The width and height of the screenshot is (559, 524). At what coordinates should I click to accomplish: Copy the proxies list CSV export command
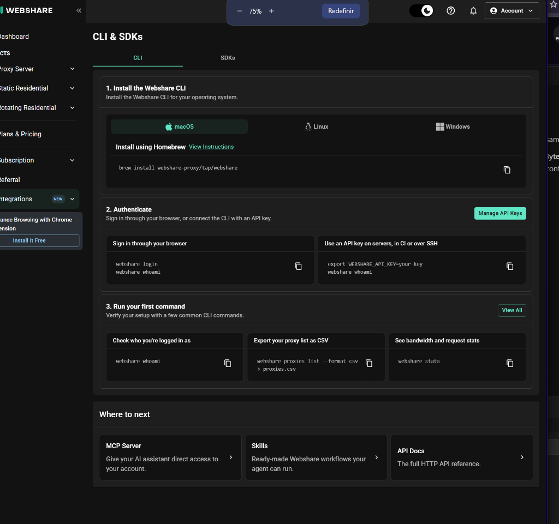369,363
